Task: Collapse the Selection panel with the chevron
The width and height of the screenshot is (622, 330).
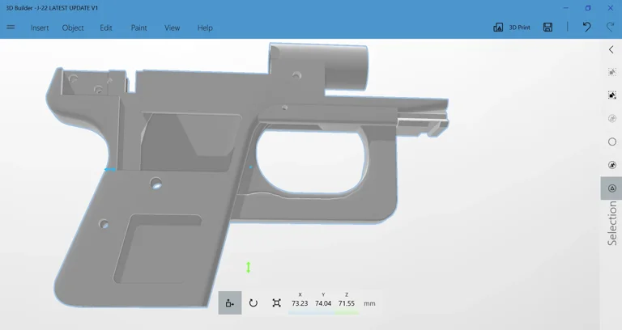Action: coord(611,50)
